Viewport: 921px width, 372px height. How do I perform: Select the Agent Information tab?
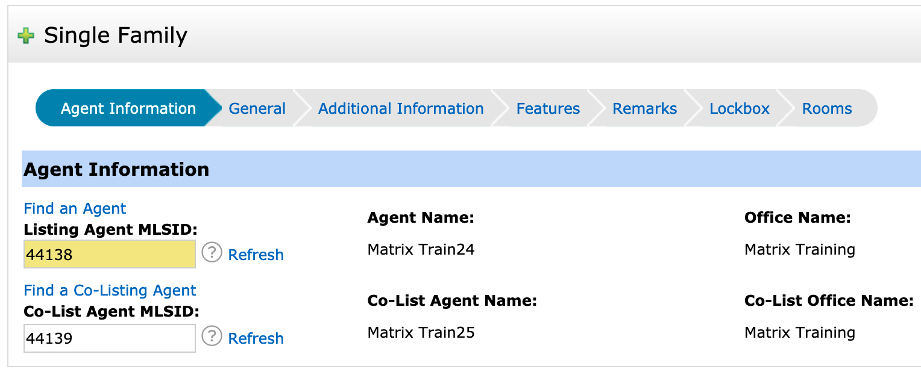127,108
